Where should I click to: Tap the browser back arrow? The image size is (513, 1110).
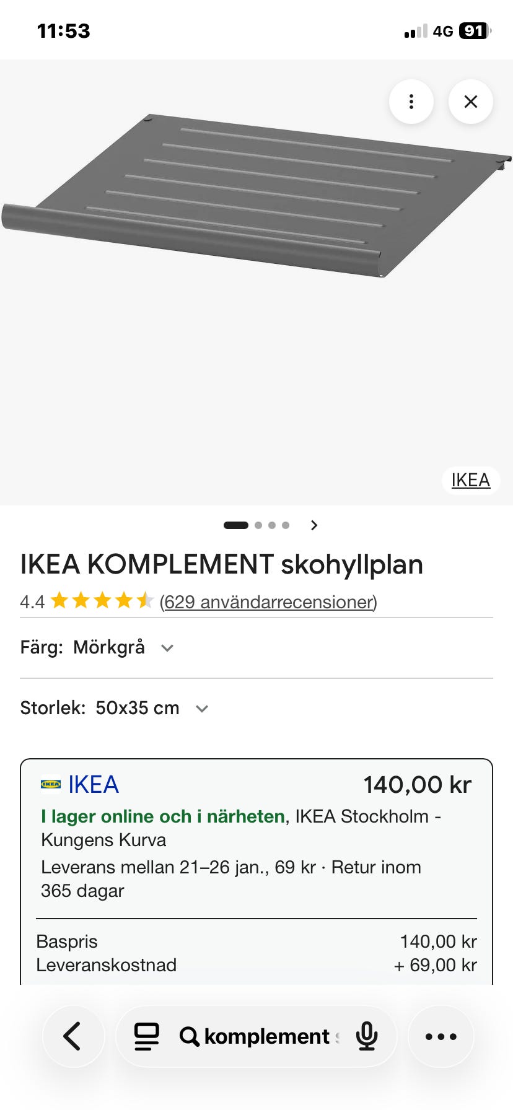pos(73,1036)
